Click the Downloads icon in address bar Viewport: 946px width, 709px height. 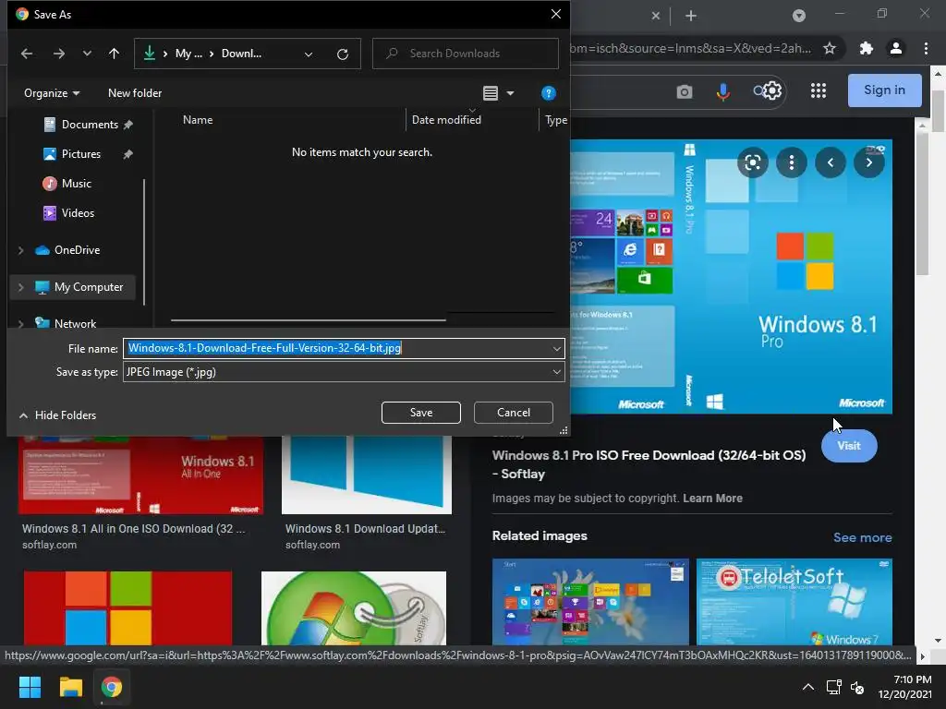click(149, 54)
